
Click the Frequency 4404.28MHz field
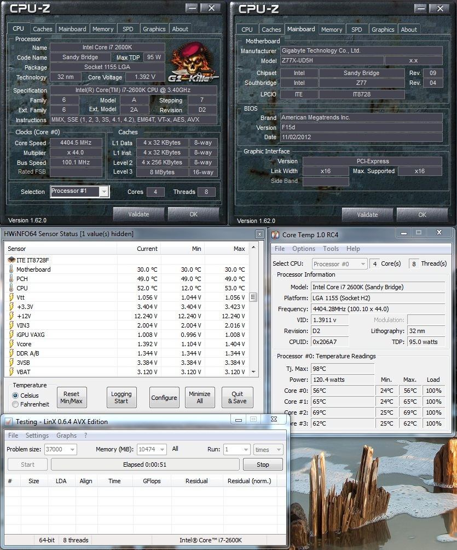pos(378,309)
